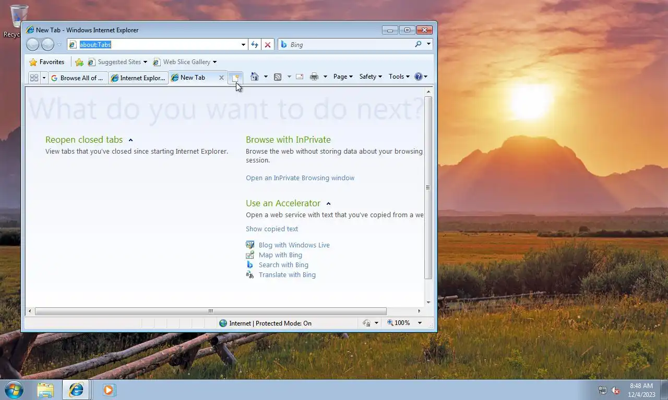Click the red Stop loading icon
This screenshot has width=668, height=400.
(268, 45)
